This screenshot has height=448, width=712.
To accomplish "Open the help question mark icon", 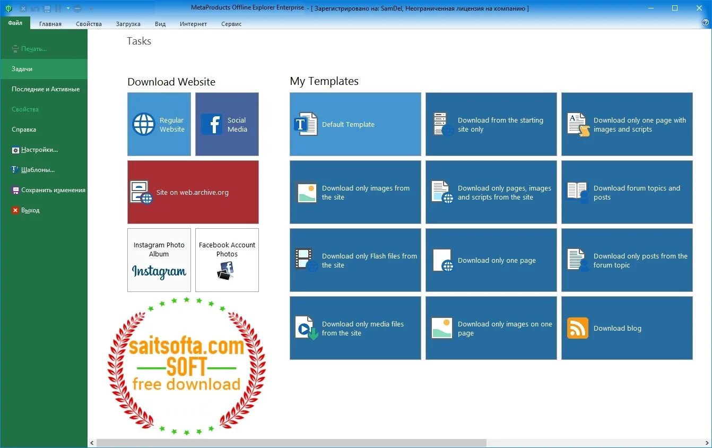I will pyautogui.click(x=705, y=23).
